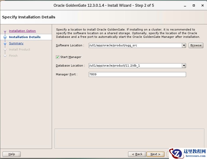This screenshot has width=207, height=159.
Task: Click the Manager Port label
Action: click(x=66, y=74)
